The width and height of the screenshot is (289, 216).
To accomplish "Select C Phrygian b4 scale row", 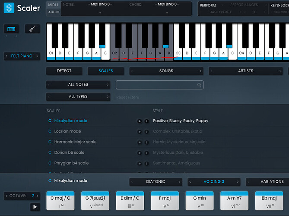I will [68, 163].
